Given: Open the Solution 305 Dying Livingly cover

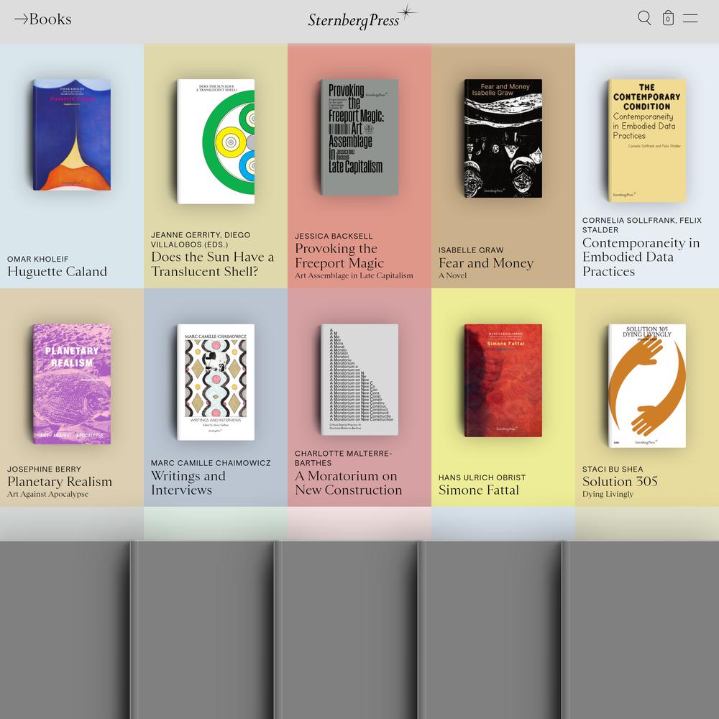Looking at the screenshot, I should pos(647,385).
